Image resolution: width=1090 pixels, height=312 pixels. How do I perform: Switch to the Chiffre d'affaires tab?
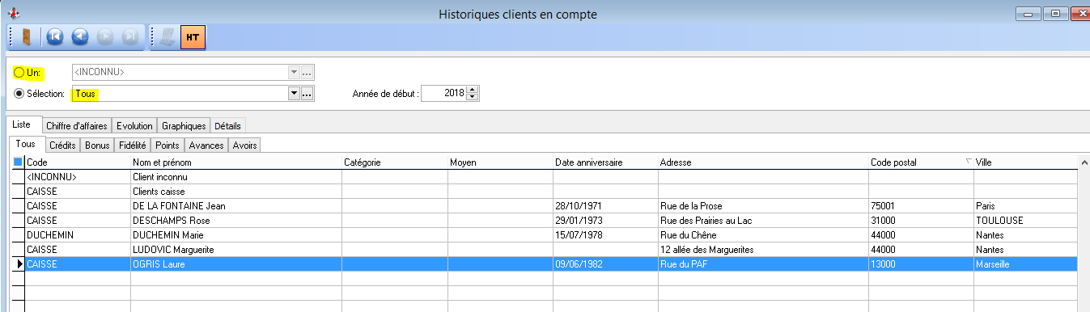[76, 126]
